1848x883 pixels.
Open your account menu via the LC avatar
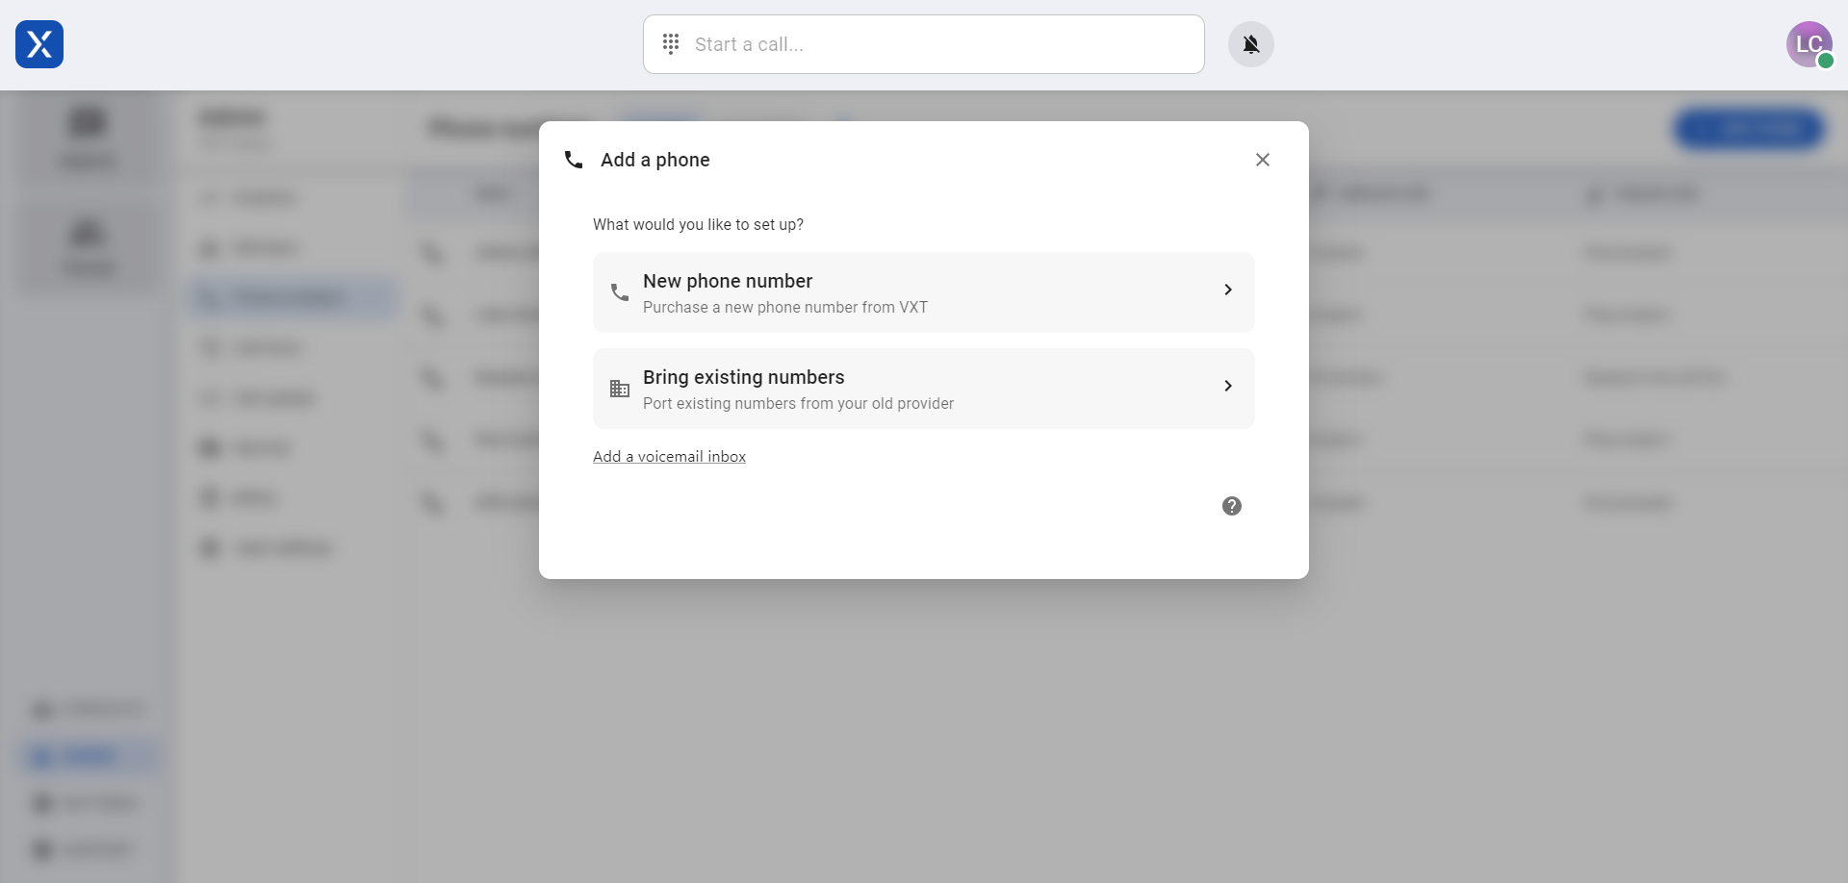1810,44
